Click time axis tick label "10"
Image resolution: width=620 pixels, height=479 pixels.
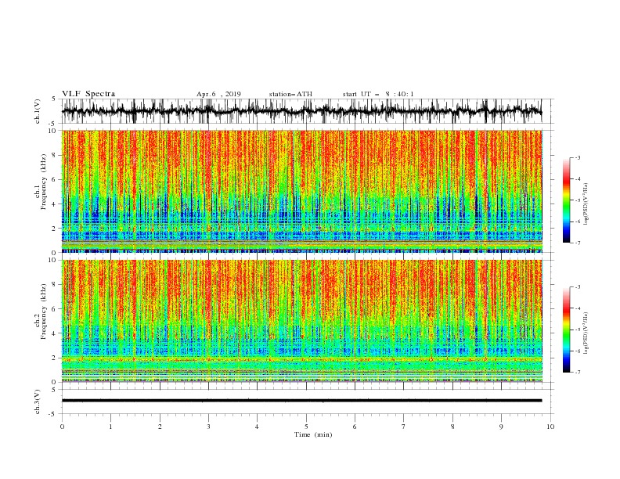[x=550, y=427]
